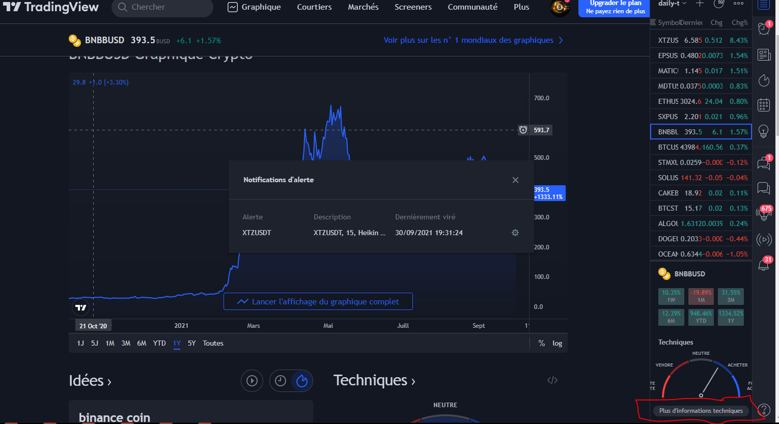Screen dimensions: 779x424
Task: Select 1J chart range
Action: pos(80,344)
